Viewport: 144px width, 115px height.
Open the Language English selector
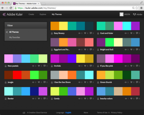coord(68,113)
